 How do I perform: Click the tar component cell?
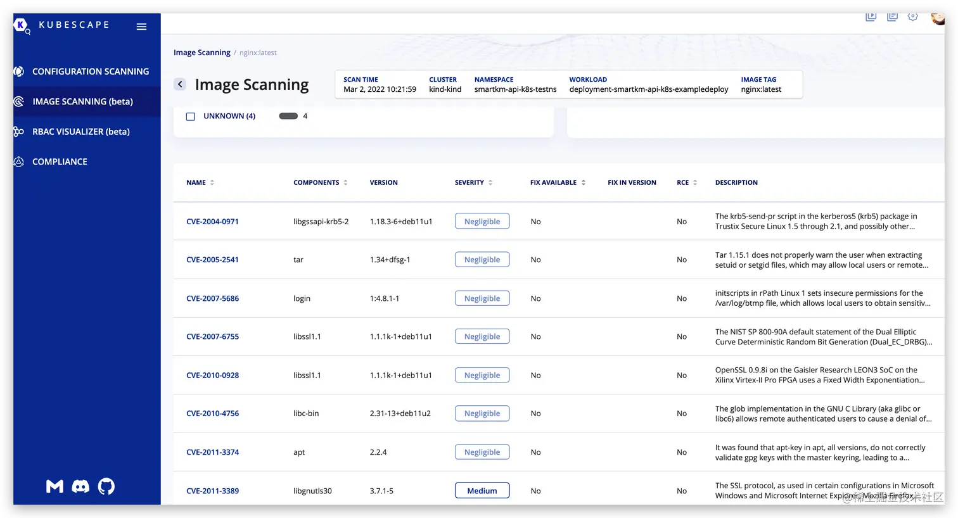pyautogui.click(x=298, y=260)
